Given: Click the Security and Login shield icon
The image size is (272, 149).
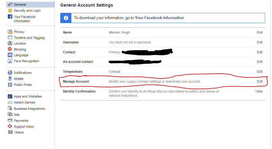Looking at the screenshot, I should pos(10,10).
